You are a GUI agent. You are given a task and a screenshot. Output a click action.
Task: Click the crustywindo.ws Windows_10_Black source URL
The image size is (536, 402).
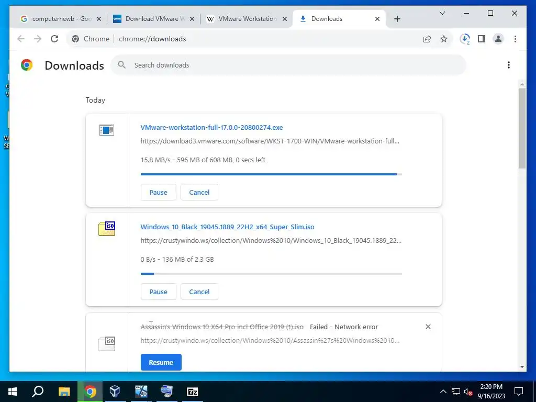(271, 240)
